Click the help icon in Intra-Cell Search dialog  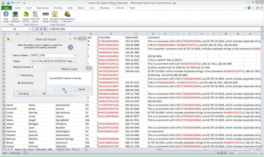(71, 47)
